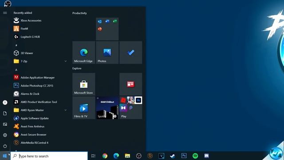Open Apple Software Update
This screenshot has width=284, height=160.
40,118
